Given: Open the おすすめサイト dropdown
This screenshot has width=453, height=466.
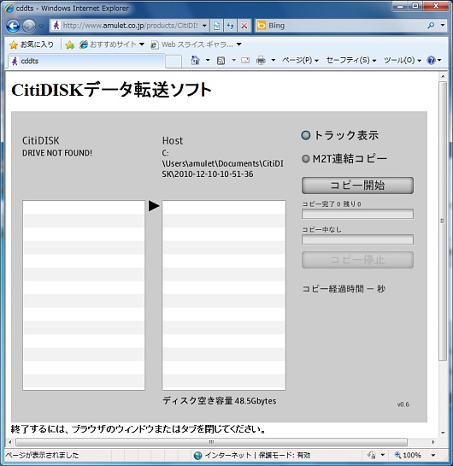Looking at the screenshot, I should [112, 44].
